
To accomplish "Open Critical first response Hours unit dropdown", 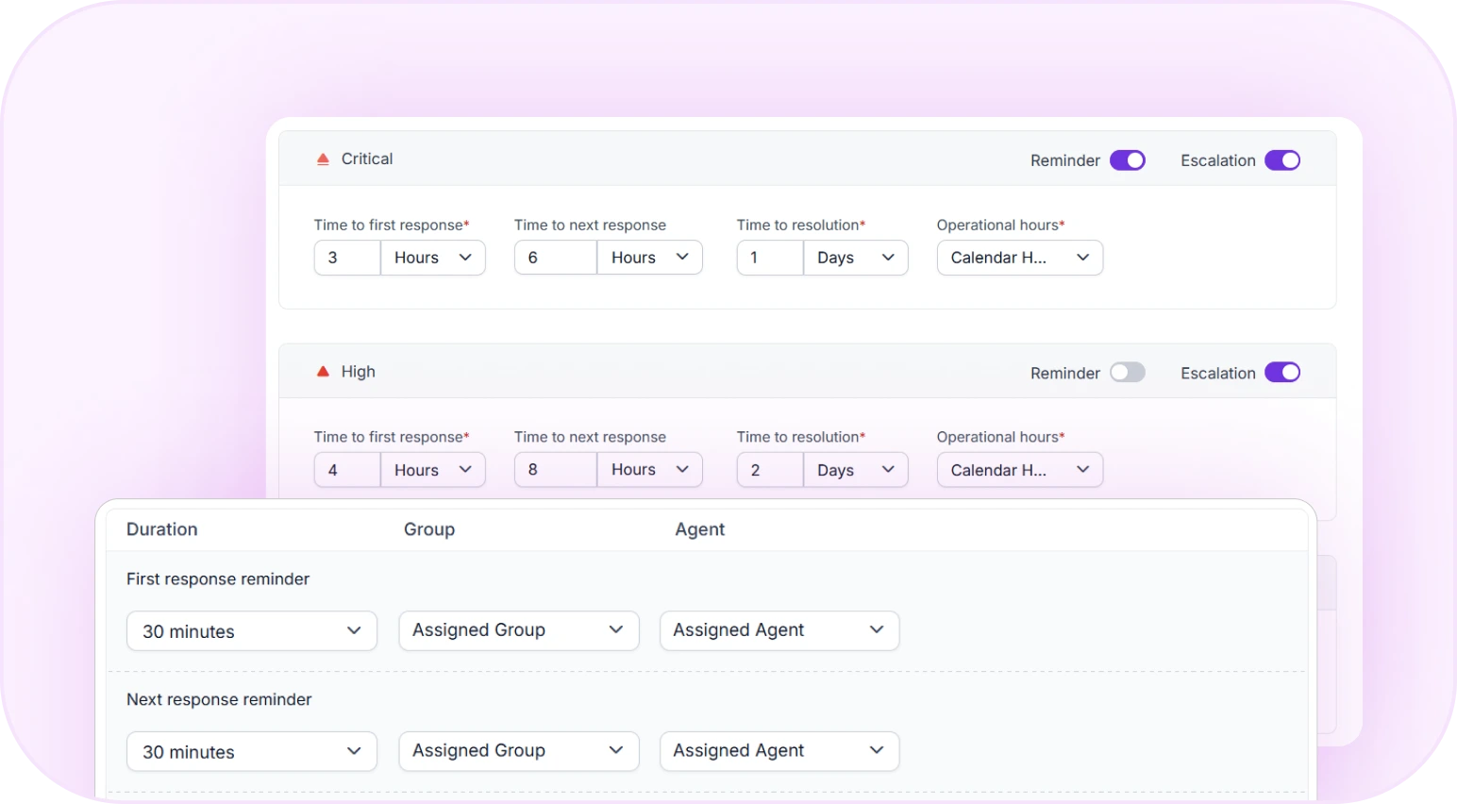I will pyautogui.click(x=433, y=258).
